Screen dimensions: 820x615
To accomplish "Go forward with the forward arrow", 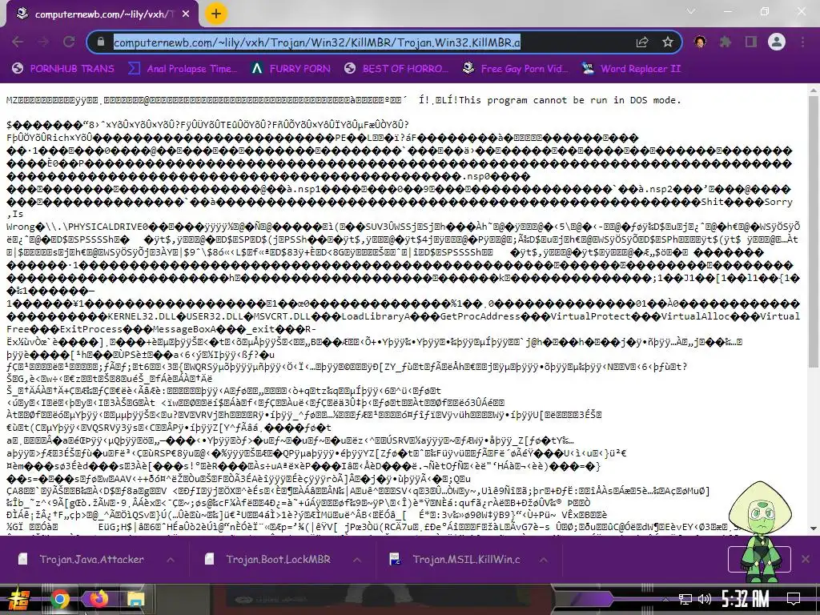I will pos(43,42).
